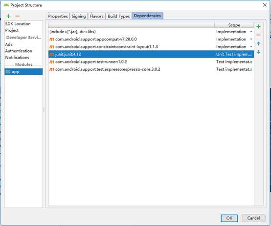Open the Build Types tab
271x226 pixels.
pos(119,16)
